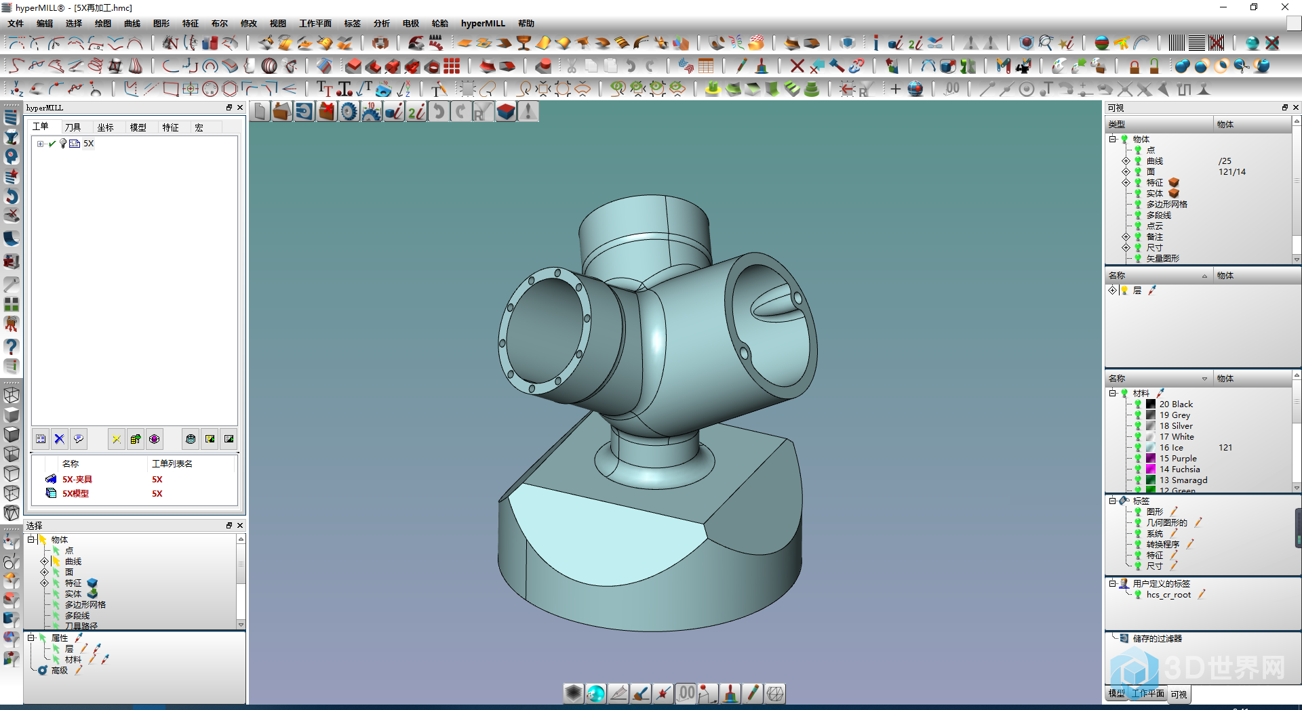Click the closed red padlock icon
1302x710 pixels.
[x=1135, y=66]
